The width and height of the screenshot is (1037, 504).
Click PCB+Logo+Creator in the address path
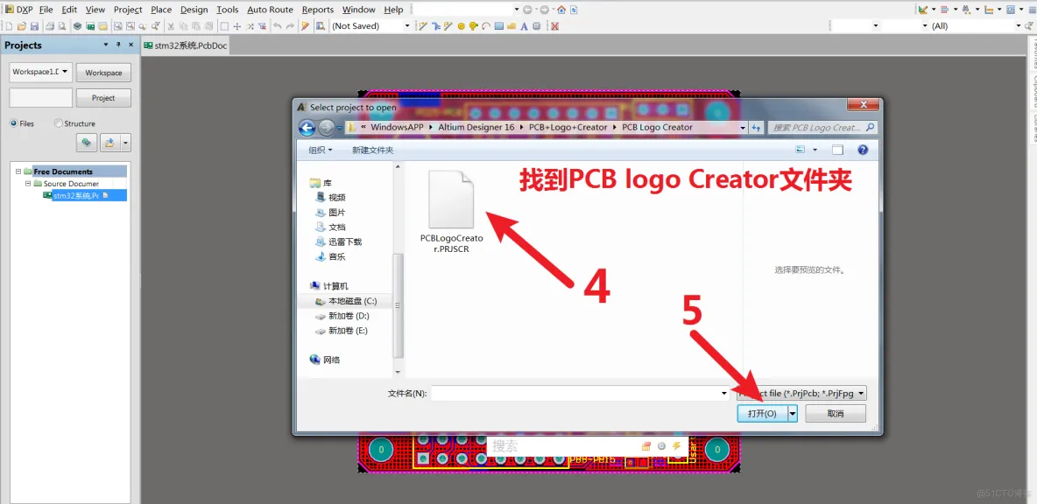tap(568, 127)
